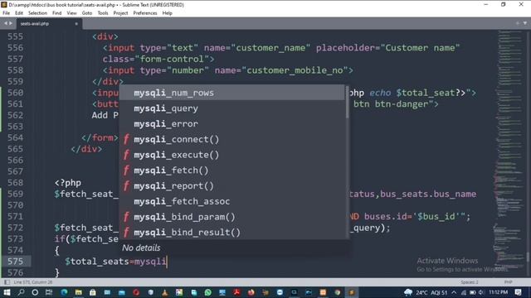Place cursor after $total_seats=mysqli on line 575

point(167,262)
